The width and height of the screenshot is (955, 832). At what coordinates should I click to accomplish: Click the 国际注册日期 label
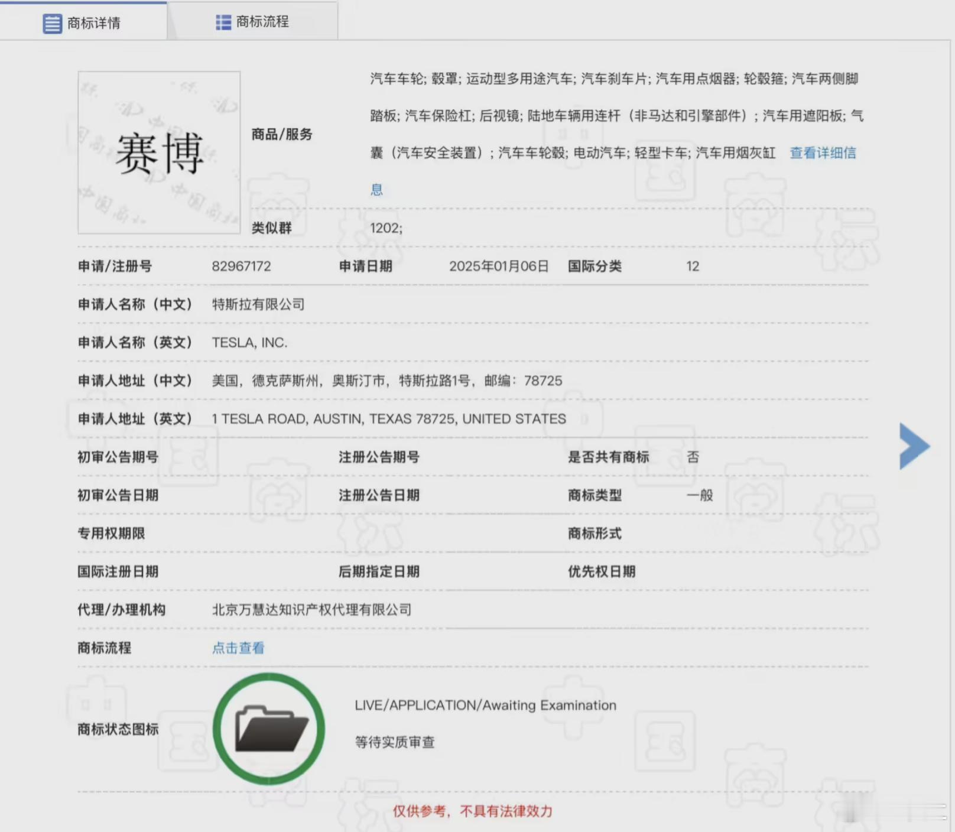[x=118, y=571]
